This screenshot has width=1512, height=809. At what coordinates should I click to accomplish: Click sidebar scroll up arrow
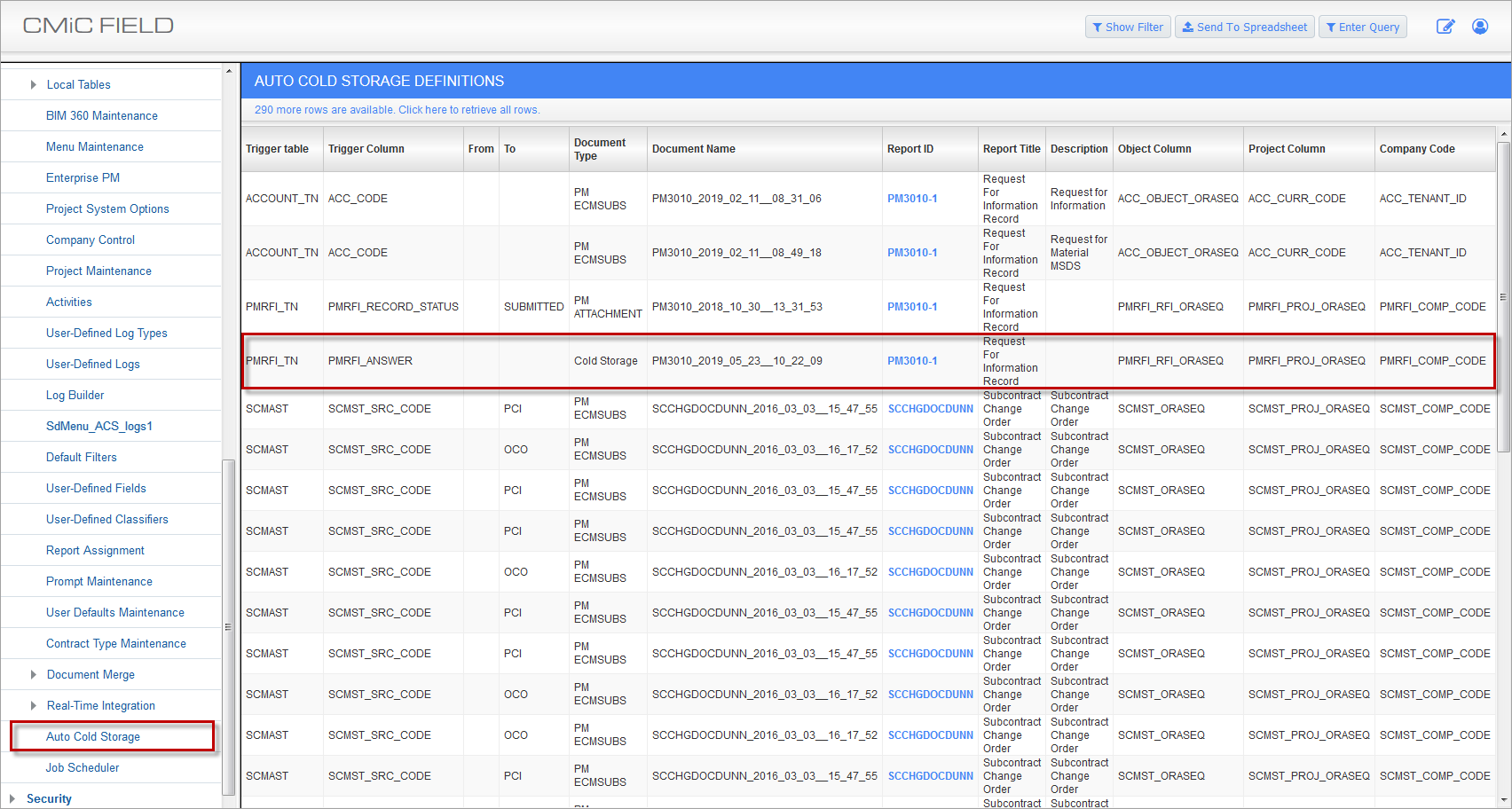click(x=228, y=71)
